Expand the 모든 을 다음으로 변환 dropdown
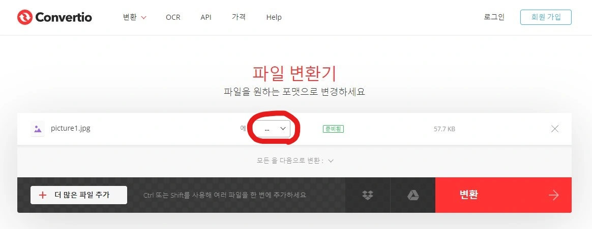592x229 pixels. pyautogui.click(x=295, y=161)
